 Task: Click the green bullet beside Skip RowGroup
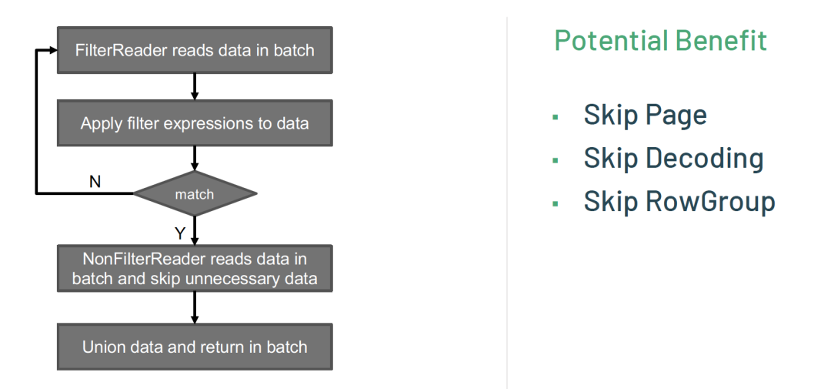(x=556, y=203)
